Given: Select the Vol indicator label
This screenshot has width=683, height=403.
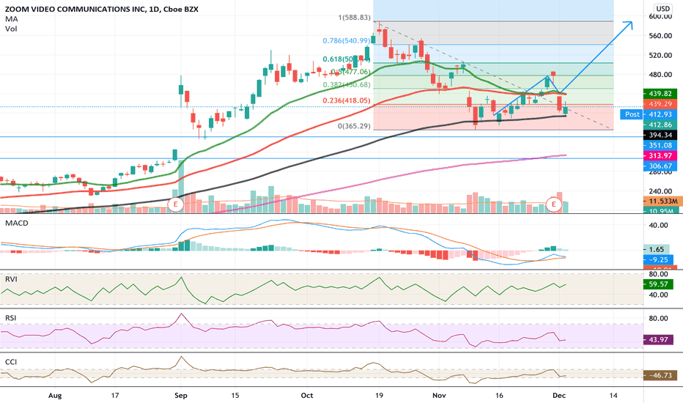Looking at the screenshot, I should pyautogui.click(x=11, y=29).
